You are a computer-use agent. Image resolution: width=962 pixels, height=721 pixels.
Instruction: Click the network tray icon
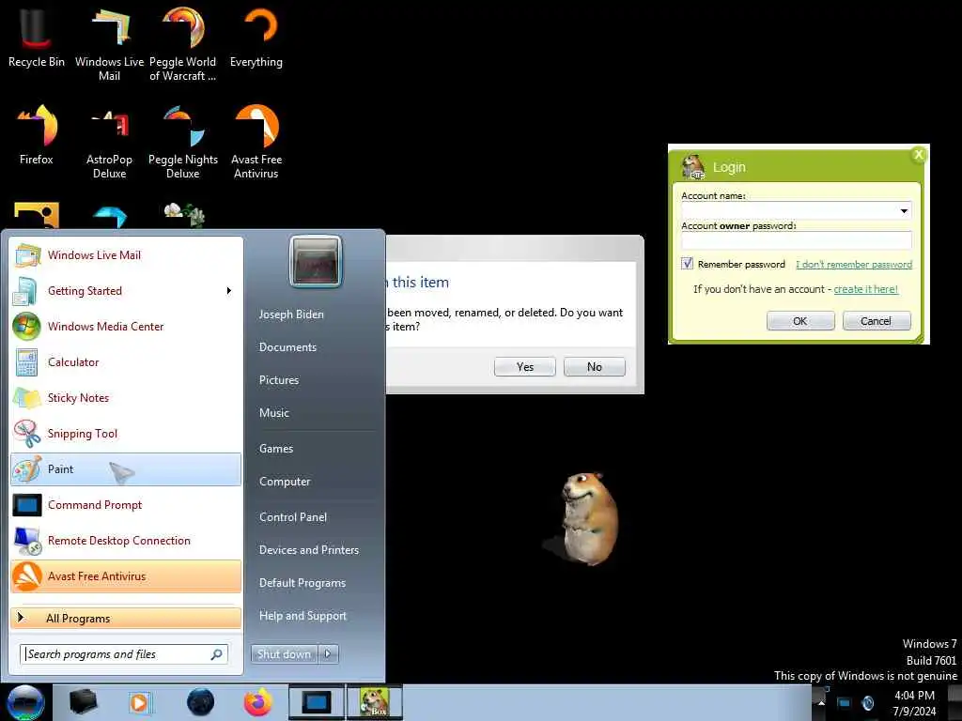point(845,702)
